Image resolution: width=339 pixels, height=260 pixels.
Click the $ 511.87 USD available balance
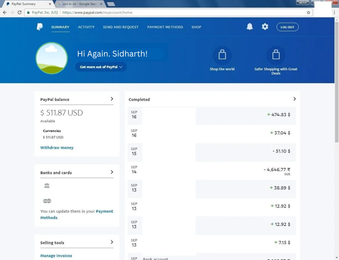point(62,113)
